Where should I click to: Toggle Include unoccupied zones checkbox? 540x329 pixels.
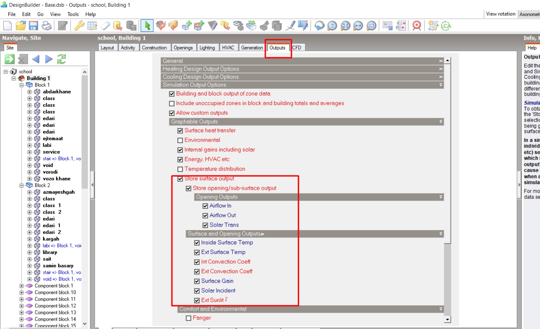(172, 103)
